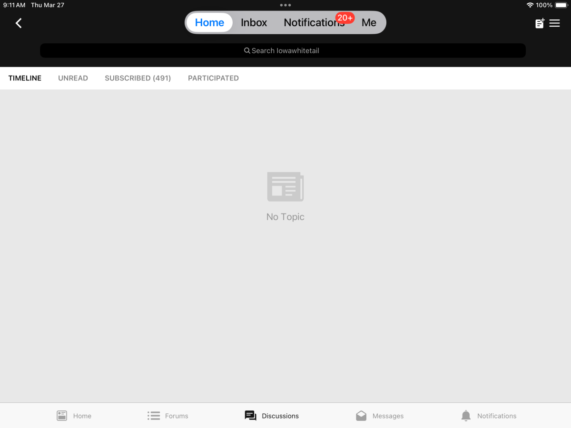
Task: Open the Notifications segment at top
Action: 314,22
